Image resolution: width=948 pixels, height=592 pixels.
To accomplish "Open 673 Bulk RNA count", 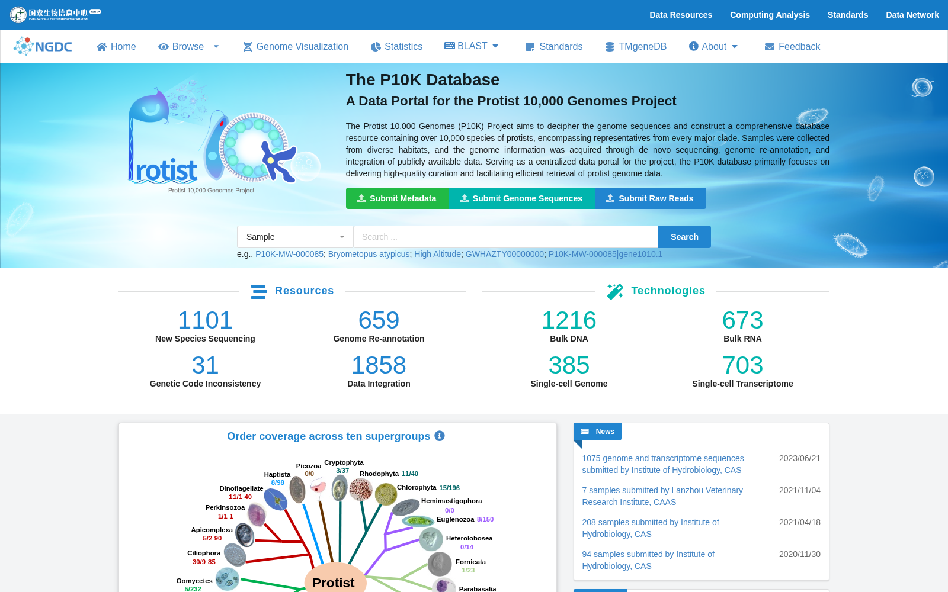I will pyautogui.click(x=742, y=320).
